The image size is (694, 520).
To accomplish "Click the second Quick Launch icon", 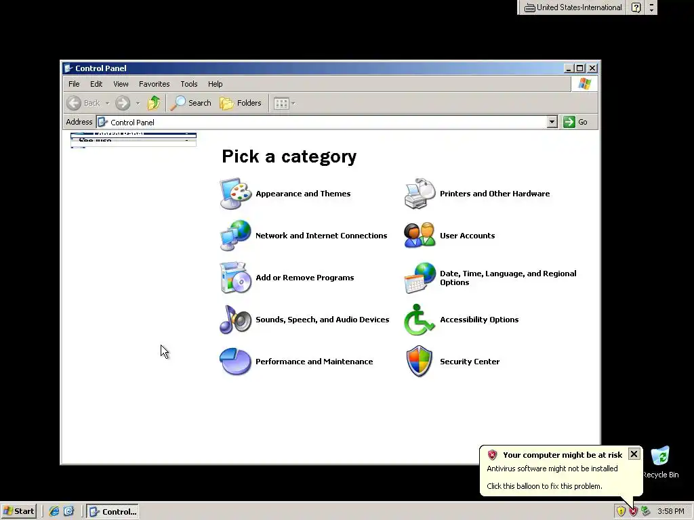I will (x=69, y=511).
